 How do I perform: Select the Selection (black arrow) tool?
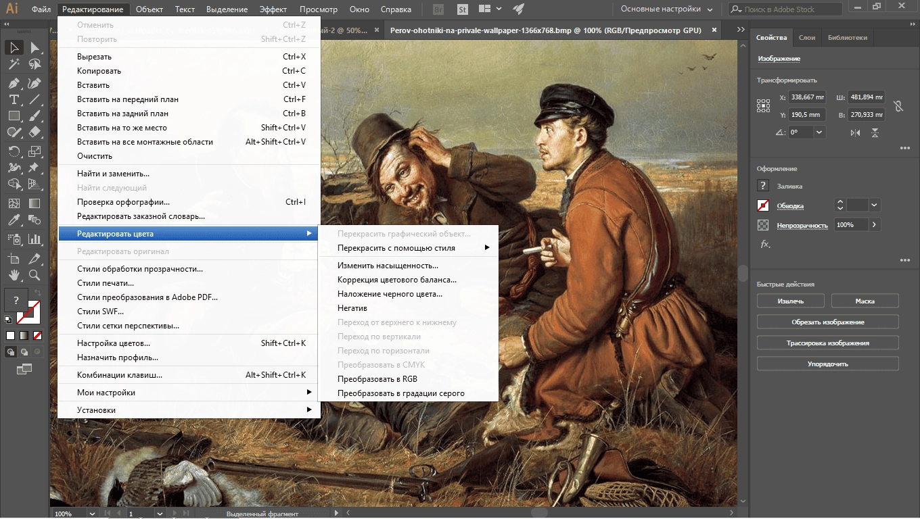click(14, 47)
